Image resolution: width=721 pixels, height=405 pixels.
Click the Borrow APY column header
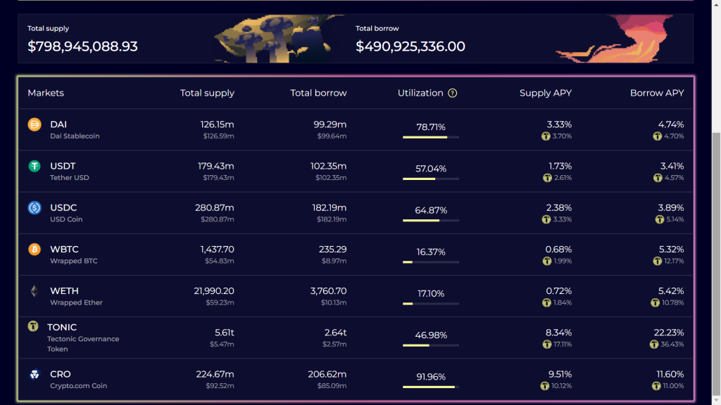[657, 93]
